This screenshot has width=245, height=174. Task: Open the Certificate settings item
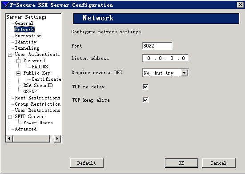(x=46, y=79)
